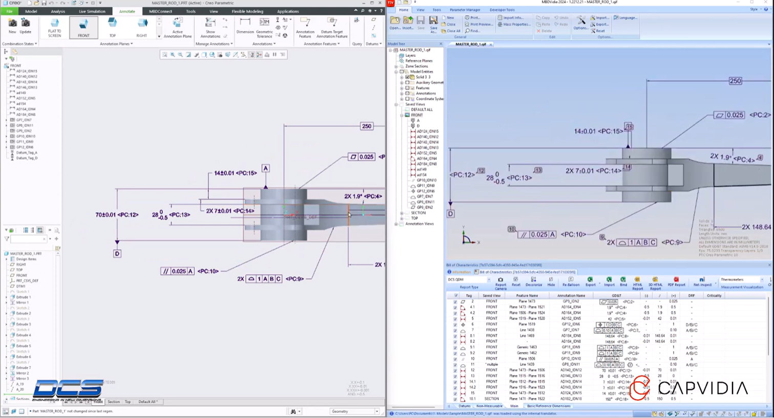Toggle the Solid 3 3 checkbox
774x418 pixels.
[407, 77]
